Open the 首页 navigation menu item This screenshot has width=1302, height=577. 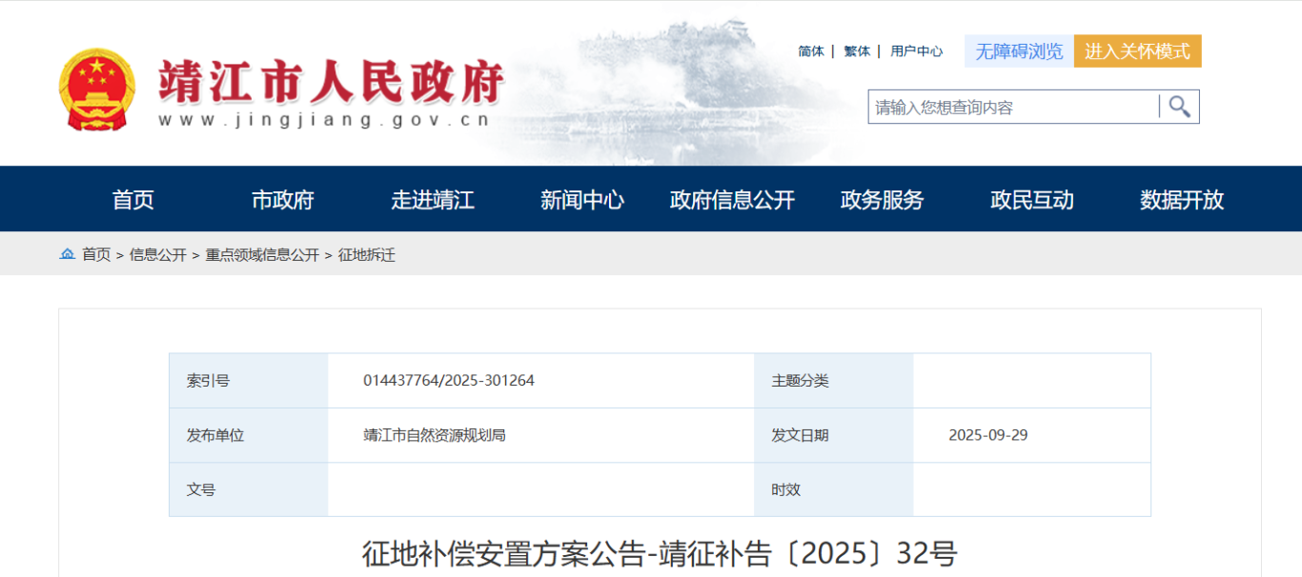click(132, 200)
